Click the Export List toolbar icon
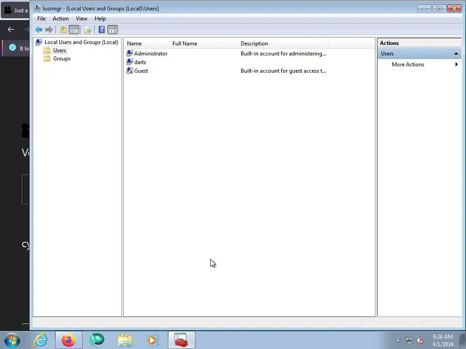The height and width of the screenshot is (349, 466). (88, 30)
